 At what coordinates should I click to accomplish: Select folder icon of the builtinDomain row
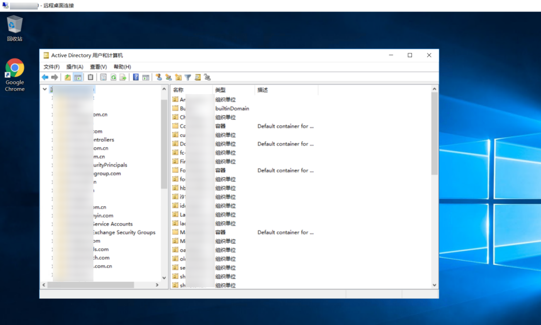(175, 108)
